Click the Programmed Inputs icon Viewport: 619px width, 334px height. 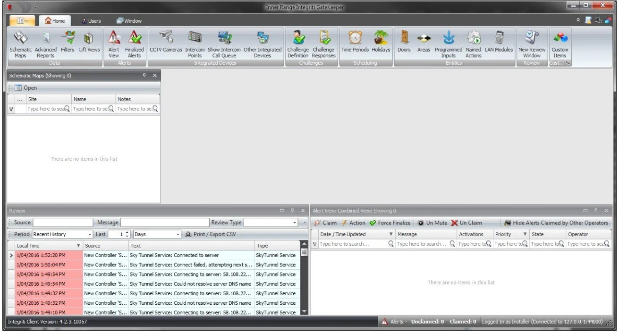point(448,43)
